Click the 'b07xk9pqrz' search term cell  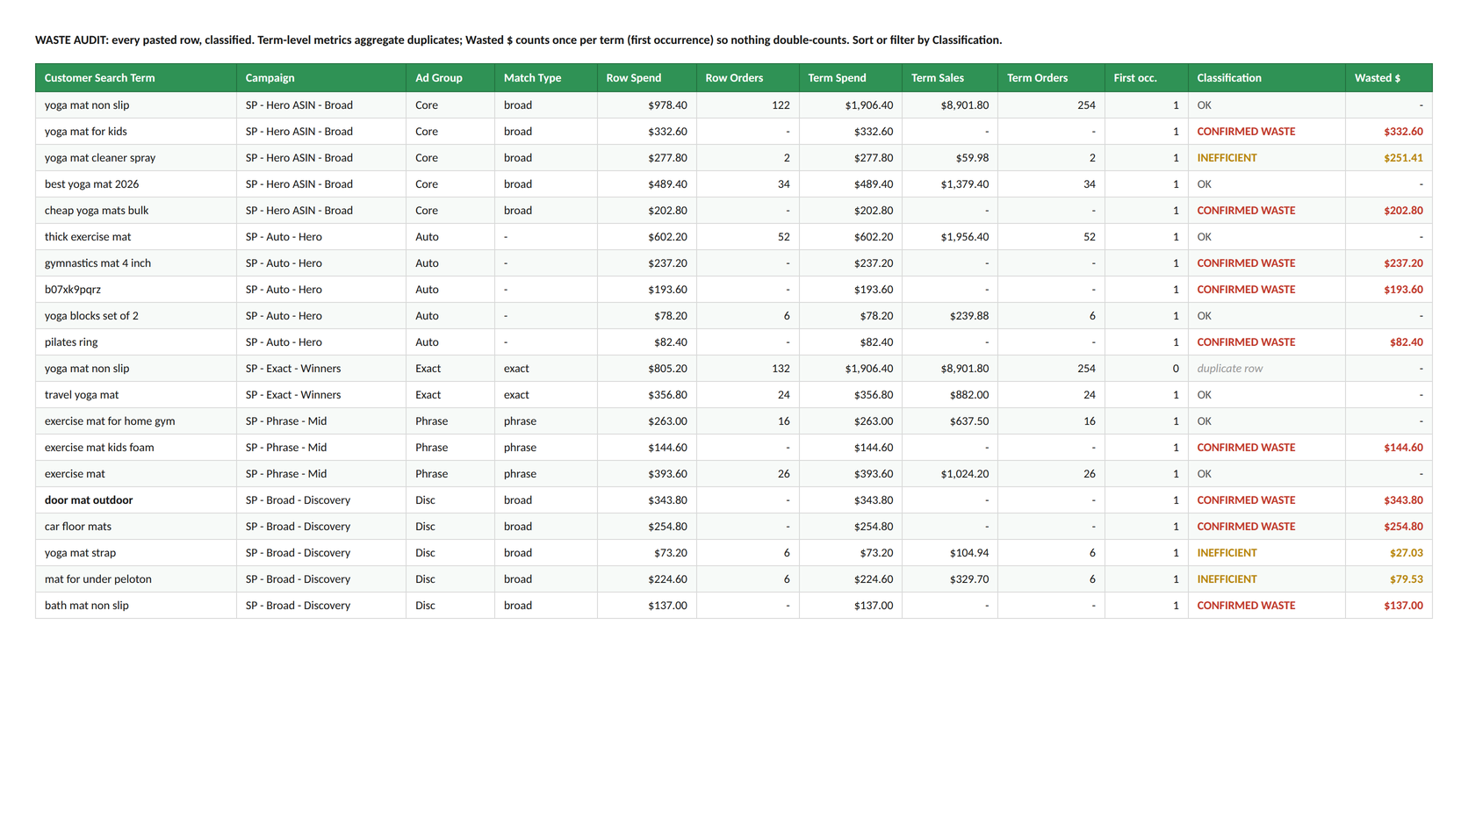(x=135, y=290)
